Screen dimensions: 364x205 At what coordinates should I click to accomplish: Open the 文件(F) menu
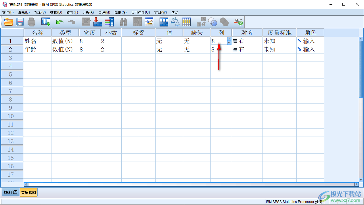click(8, 12)
